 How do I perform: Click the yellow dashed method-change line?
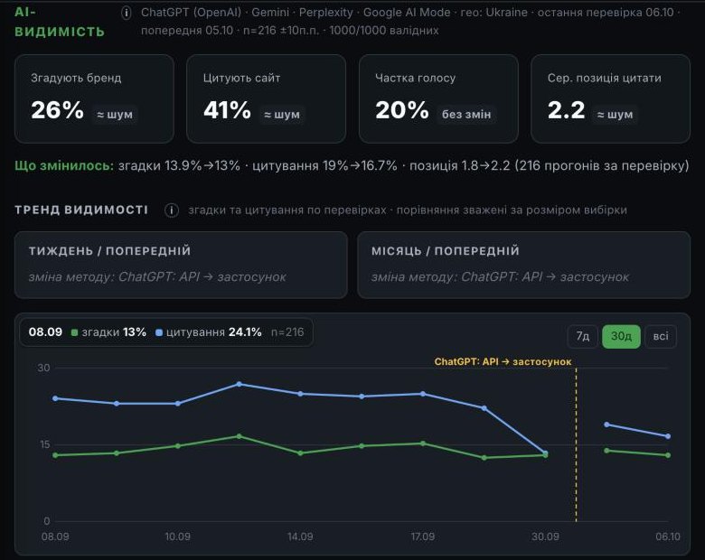tap(576, 445)
